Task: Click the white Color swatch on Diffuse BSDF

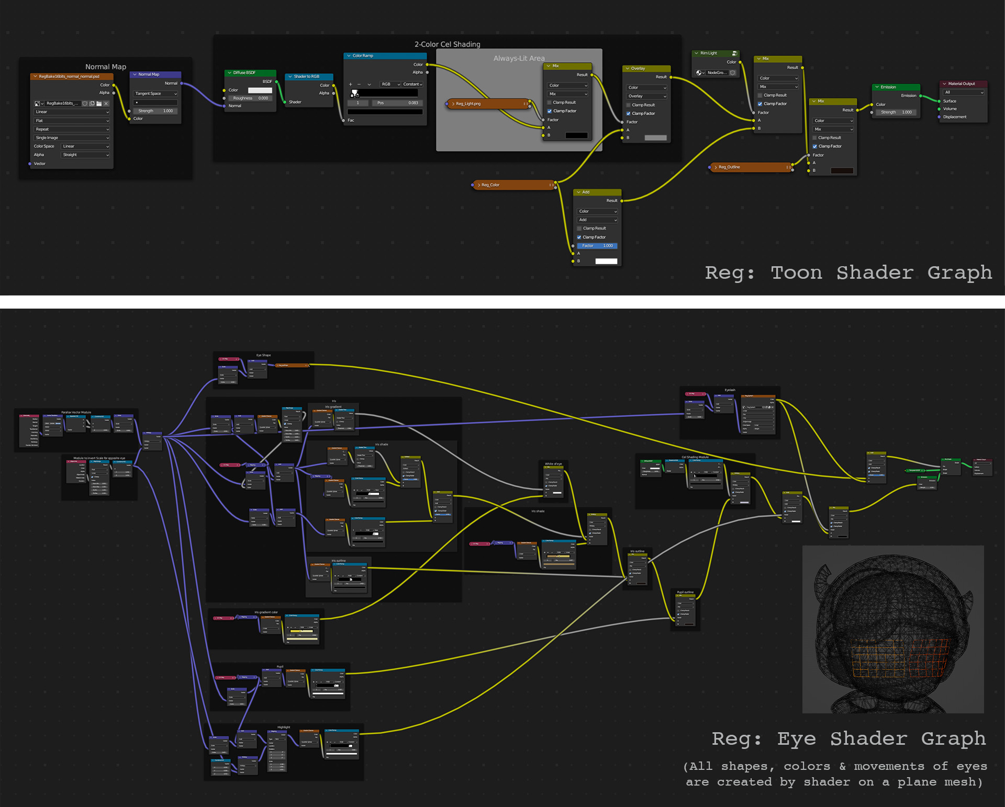Action: tap(260, 90)
